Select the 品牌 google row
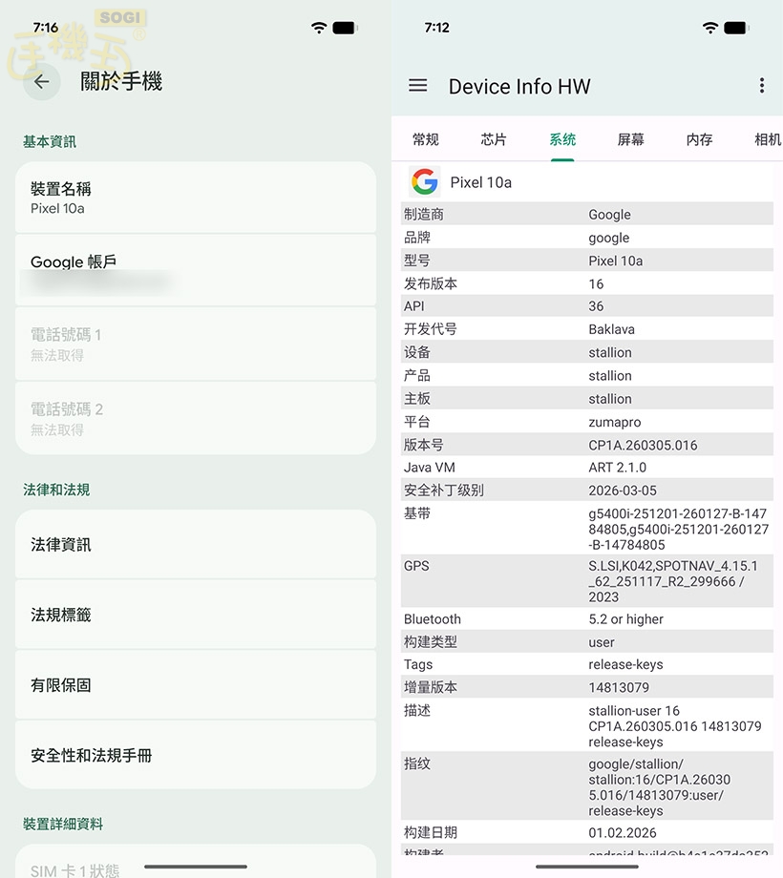Image resolution: width=783 pixels, height=878 pixels. coord(587,238)
